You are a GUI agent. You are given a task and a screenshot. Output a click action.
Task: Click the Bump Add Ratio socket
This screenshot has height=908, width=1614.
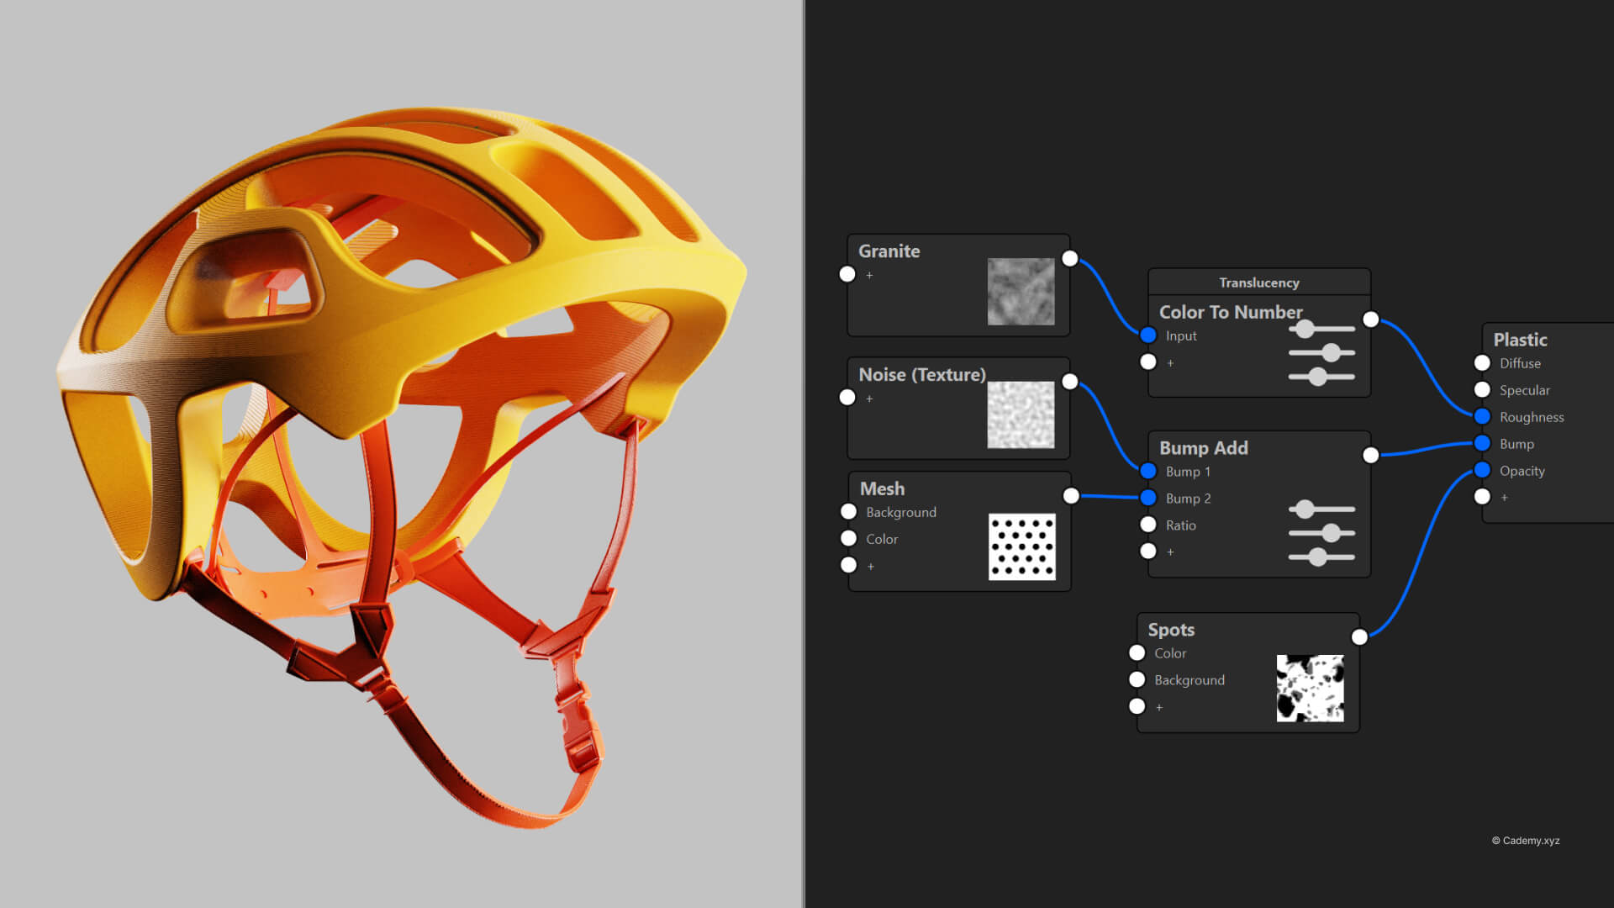[1148, 525]
